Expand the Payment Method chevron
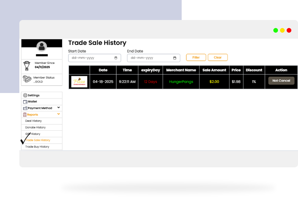The width and height of the screenshot is (298, 197). pyautogui.click(x=59, y=108)
